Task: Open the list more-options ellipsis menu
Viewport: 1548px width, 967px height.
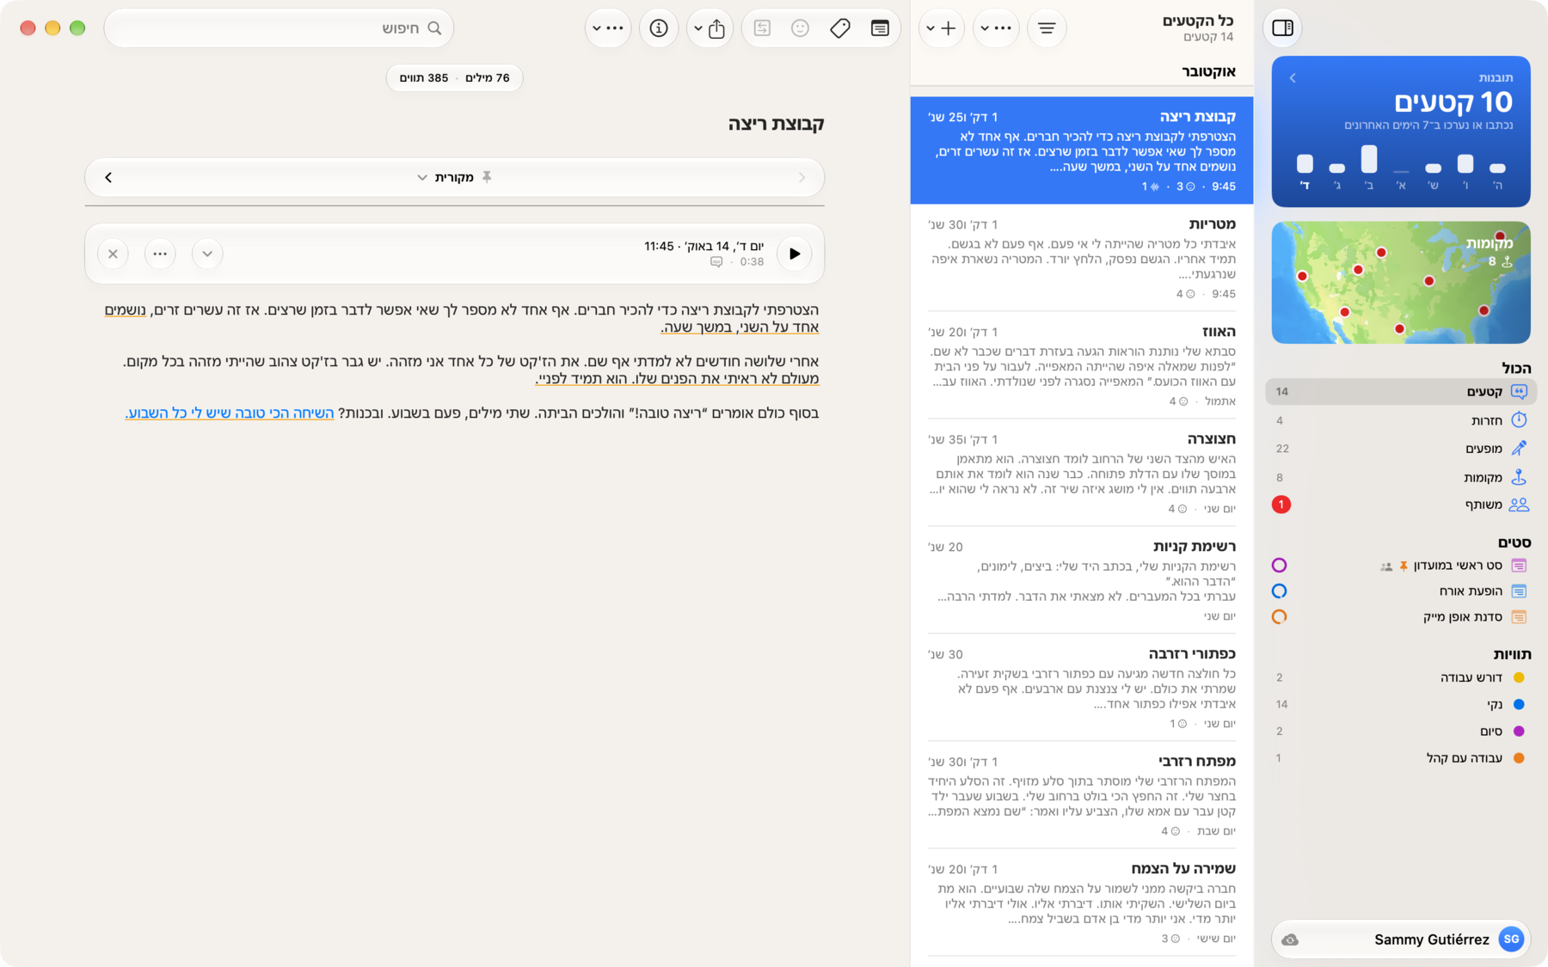Action: (x=996, y=28)
